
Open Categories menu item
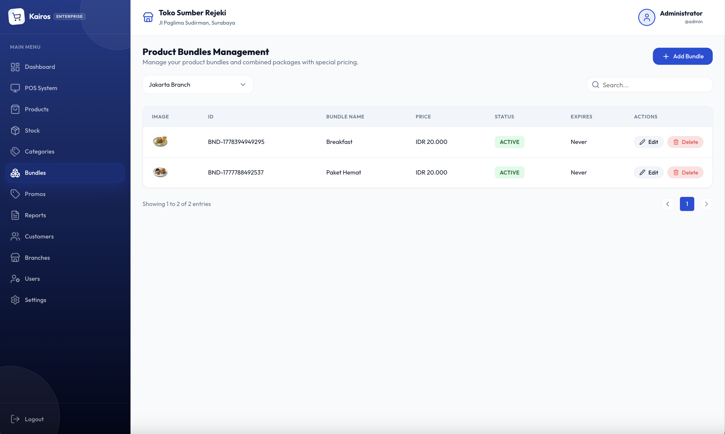(x=65, y=152)
